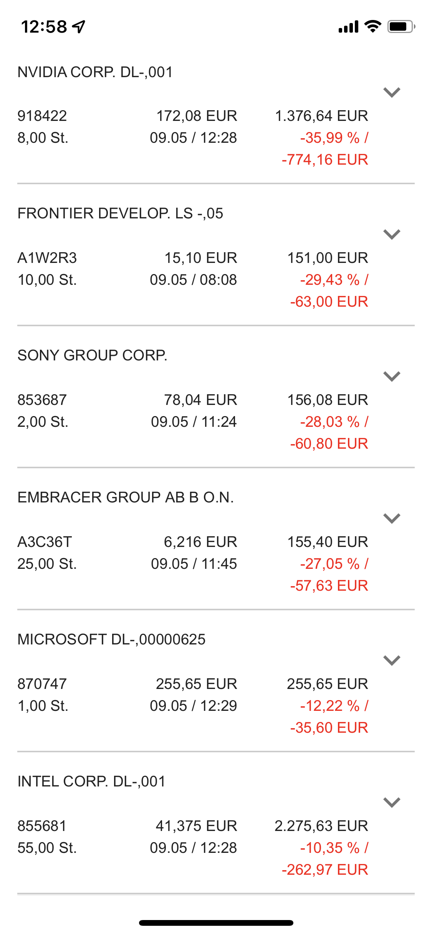Tap the home indicator bar
The width and height of the screenshot is (432, 935).
pyautogui.click(x=216, y=923)
